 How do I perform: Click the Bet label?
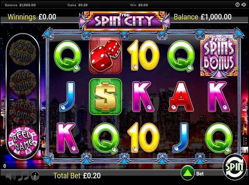click(x=200, y=174)
